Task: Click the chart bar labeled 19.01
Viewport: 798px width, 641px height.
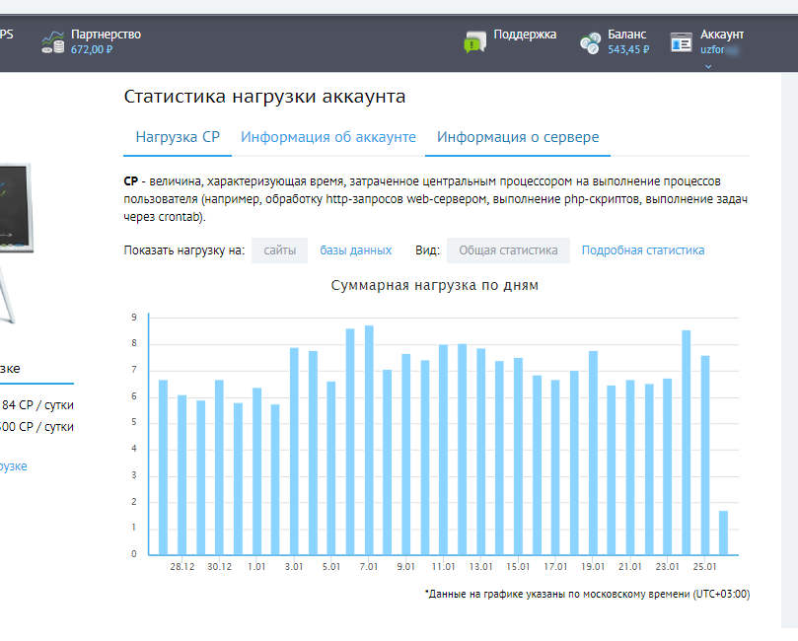Action: [593, 453]
